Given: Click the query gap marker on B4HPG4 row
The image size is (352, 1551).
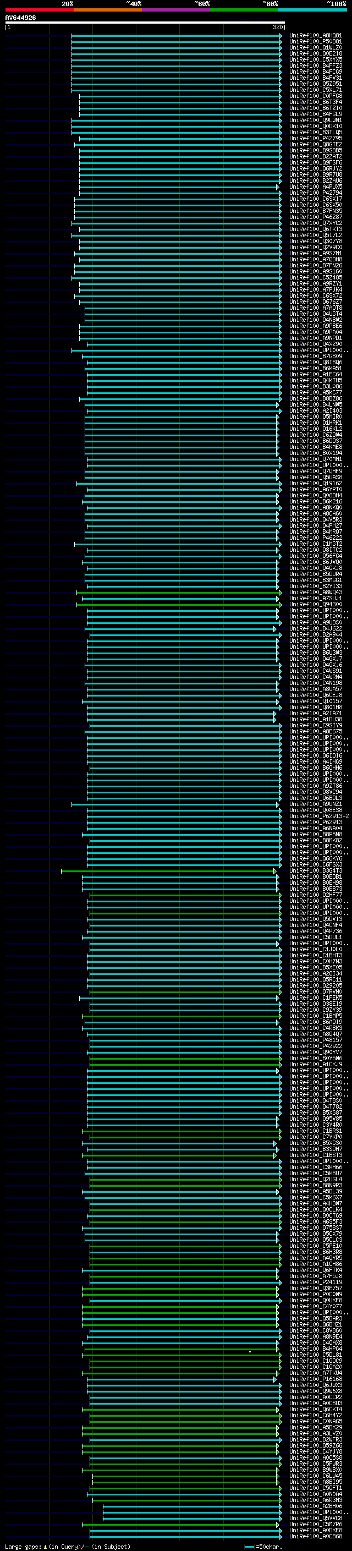Looking at the screenshot, I should click(250, 1351).
